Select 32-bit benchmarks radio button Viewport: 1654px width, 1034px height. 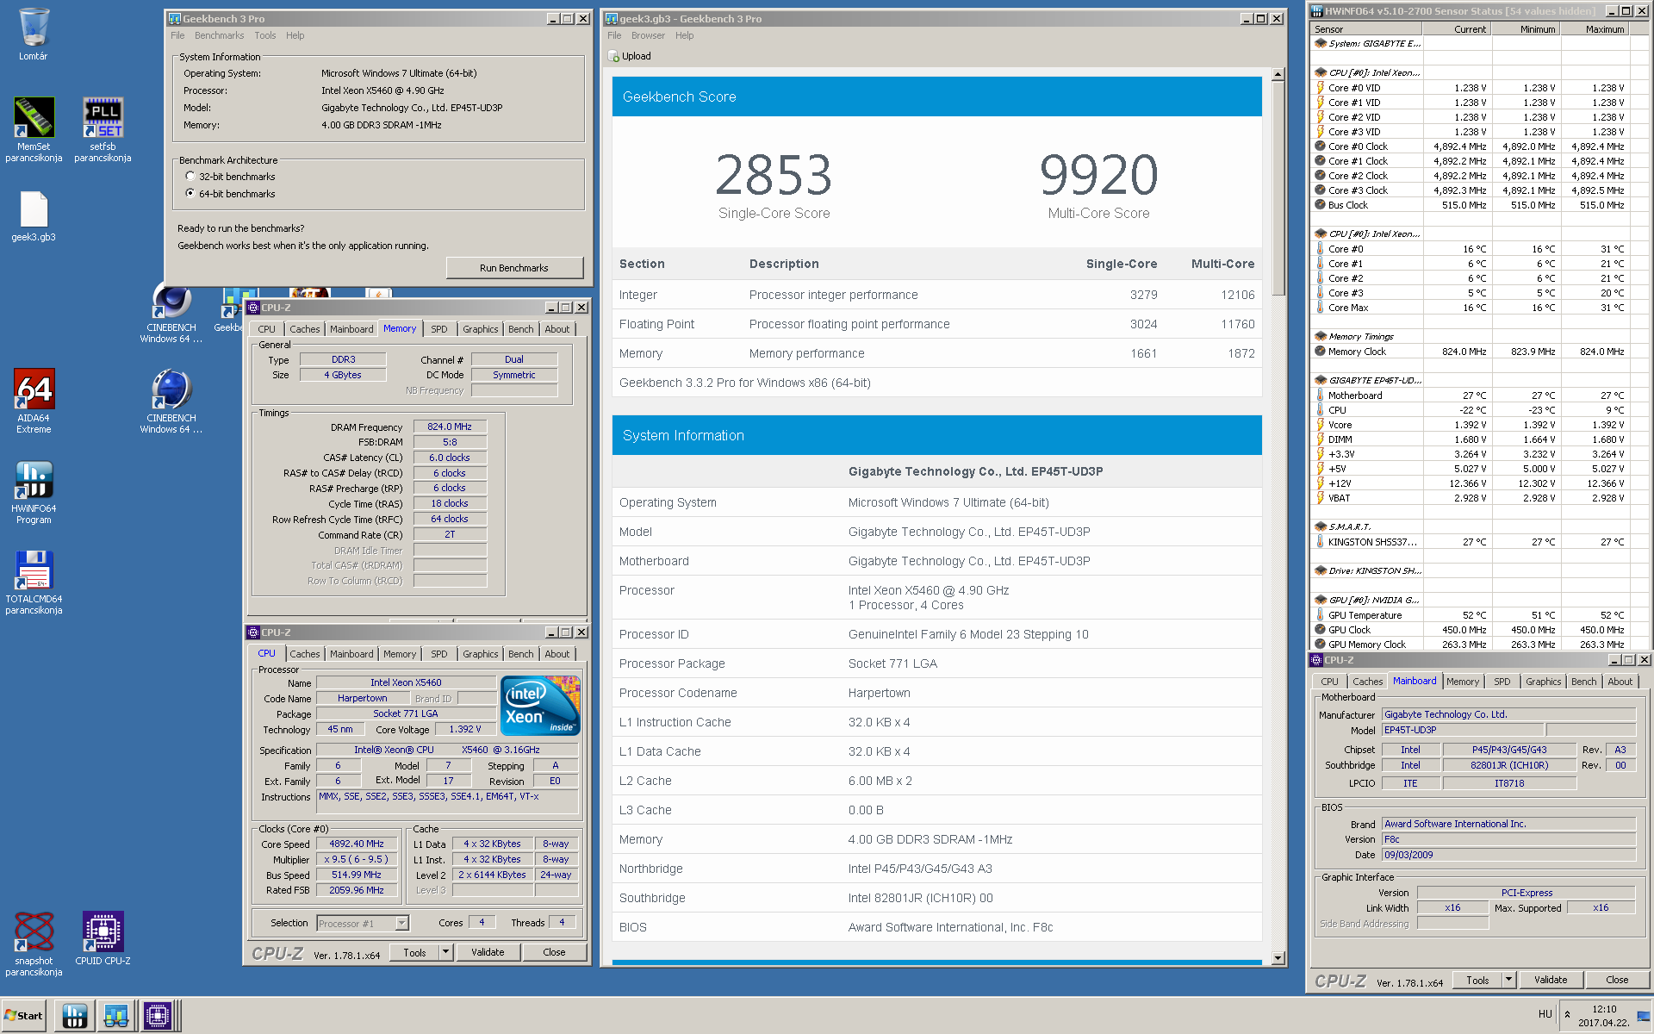click(190, 176)
